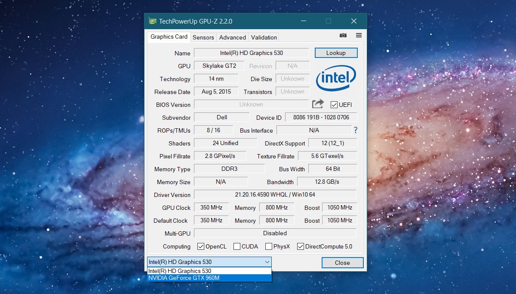
Task: Close the GPU-Z window
Action: click(354, 21)
